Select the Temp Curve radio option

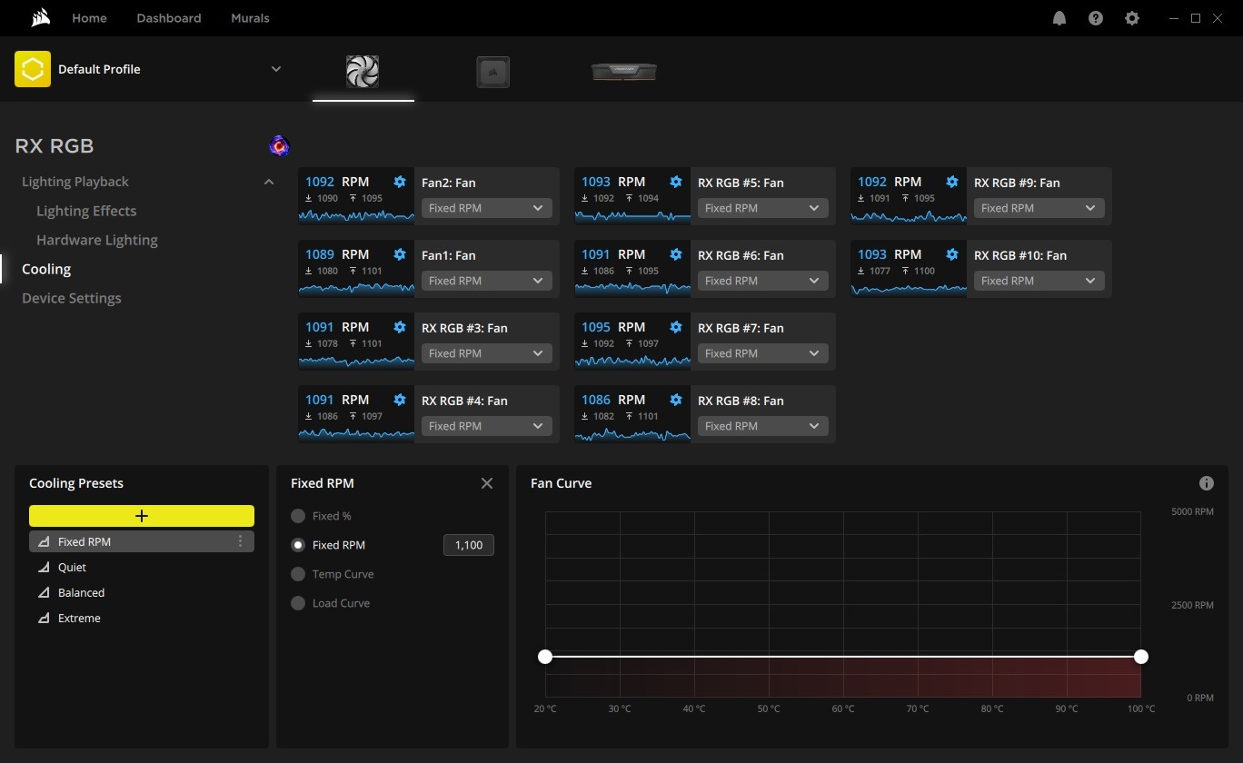point(298,574)
